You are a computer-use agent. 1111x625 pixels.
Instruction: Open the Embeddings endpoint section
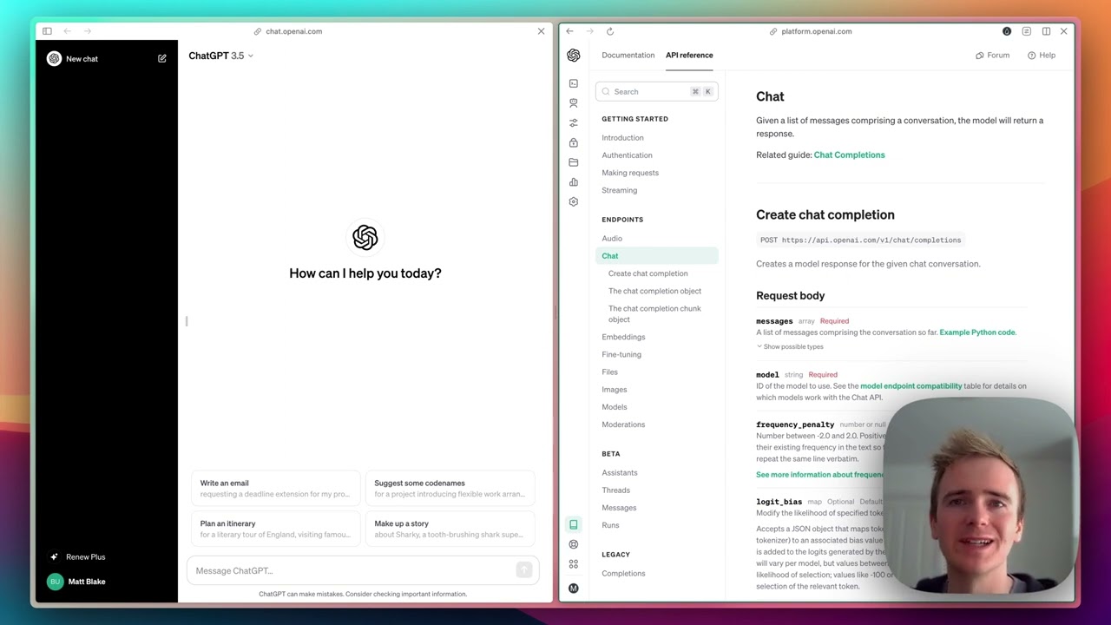pos(623,337)
